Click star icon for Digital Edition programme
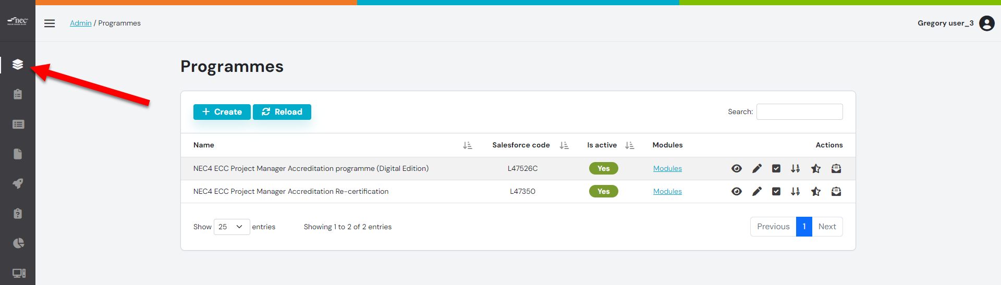The width and height of the screenshot is (1001, 285). click(816, 168)
